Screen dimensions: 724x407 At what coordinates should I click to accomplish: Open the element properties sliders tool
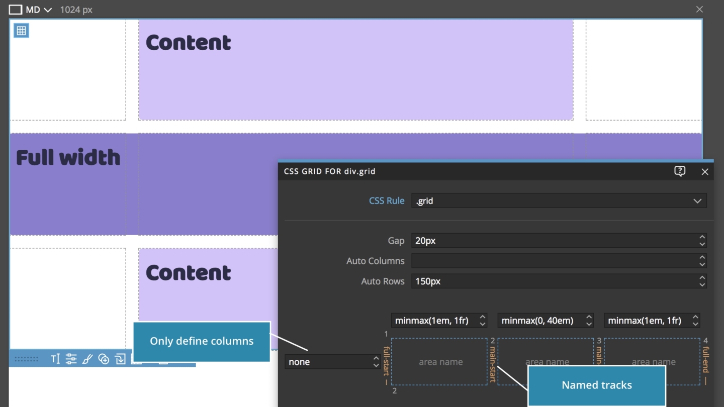70,359
